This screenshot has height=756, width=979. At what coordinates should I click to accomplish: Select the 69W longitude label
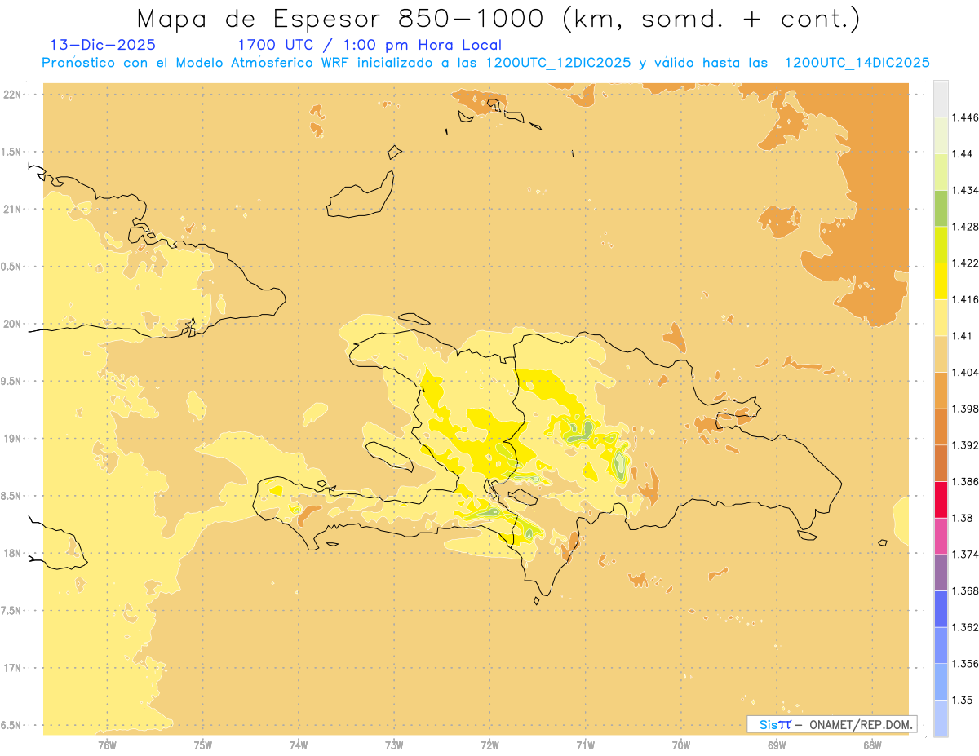click(777, 745)
